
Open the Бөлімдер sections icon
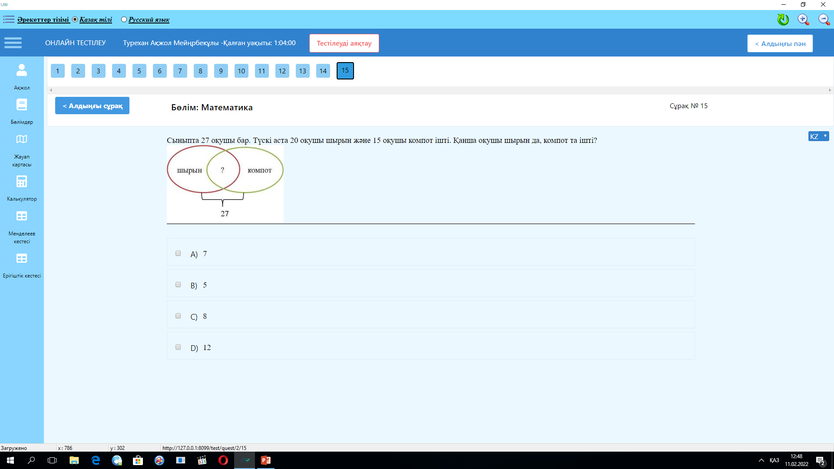(x=21, y=105)
